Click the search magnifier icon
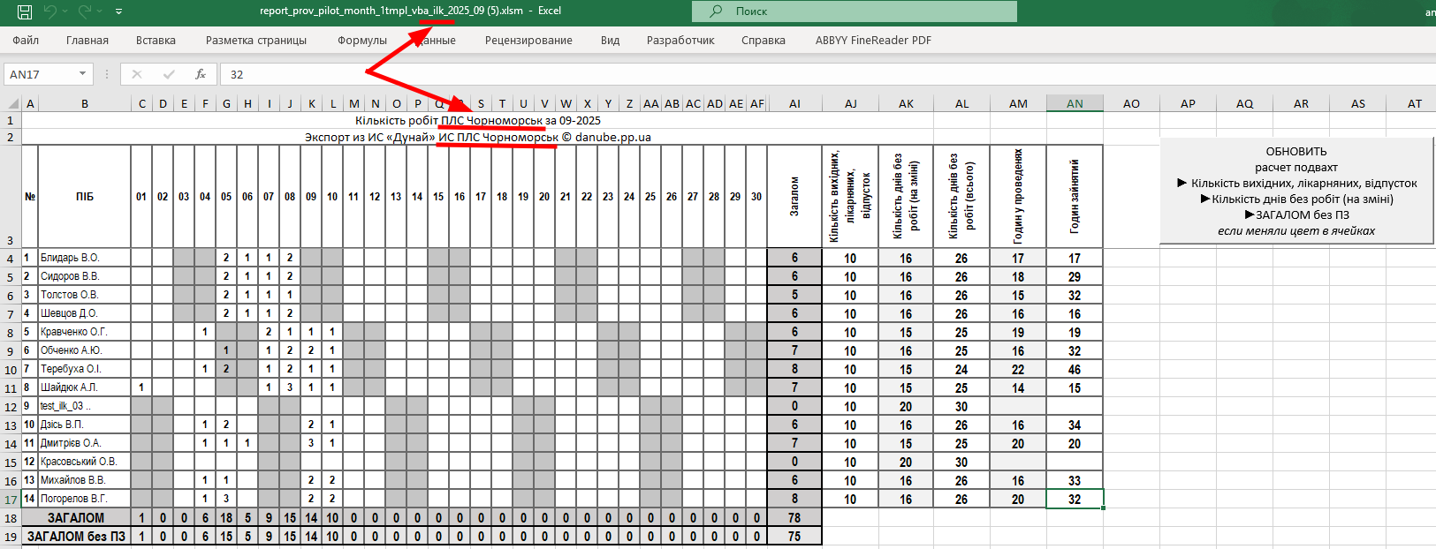1436x549 pixels. [717, 11]
